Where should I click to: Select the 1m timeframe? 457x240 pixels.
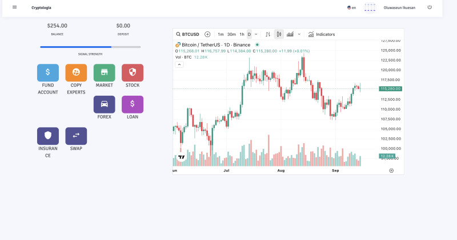pos(221,34)
